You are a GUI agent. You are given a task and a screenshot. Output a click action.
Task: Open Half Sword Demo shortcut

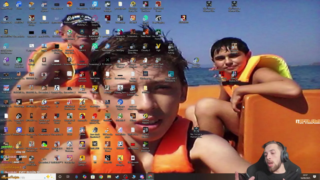158,6
